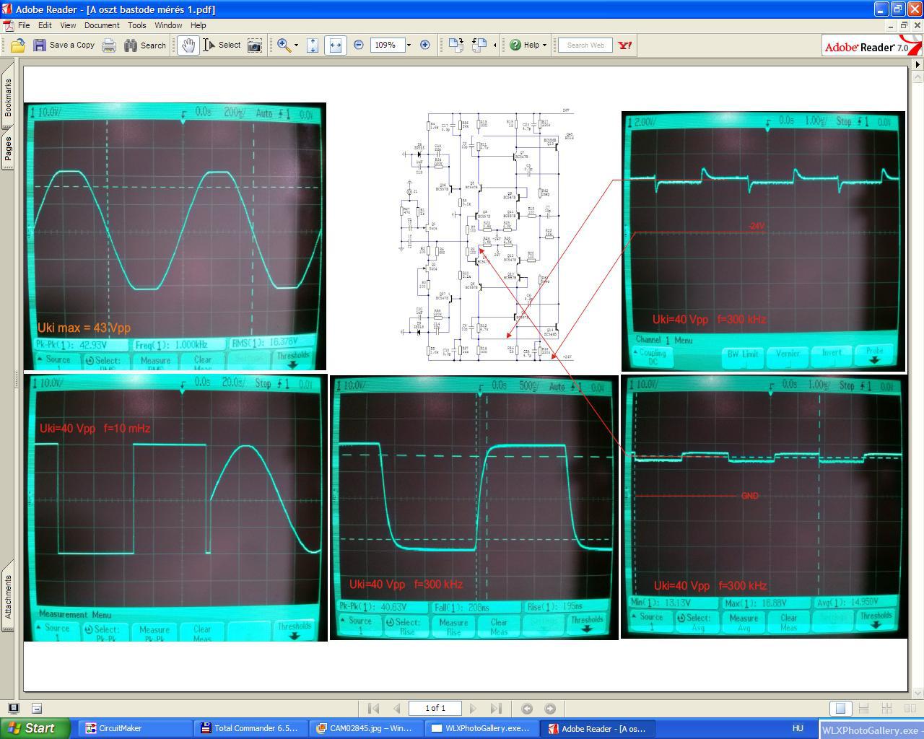
Task: Enable Single Page layout in status bar
Action: [840, 709]
